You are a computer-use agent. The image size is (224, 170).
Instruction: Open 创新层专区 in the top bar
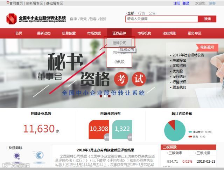tap(34, 4)
